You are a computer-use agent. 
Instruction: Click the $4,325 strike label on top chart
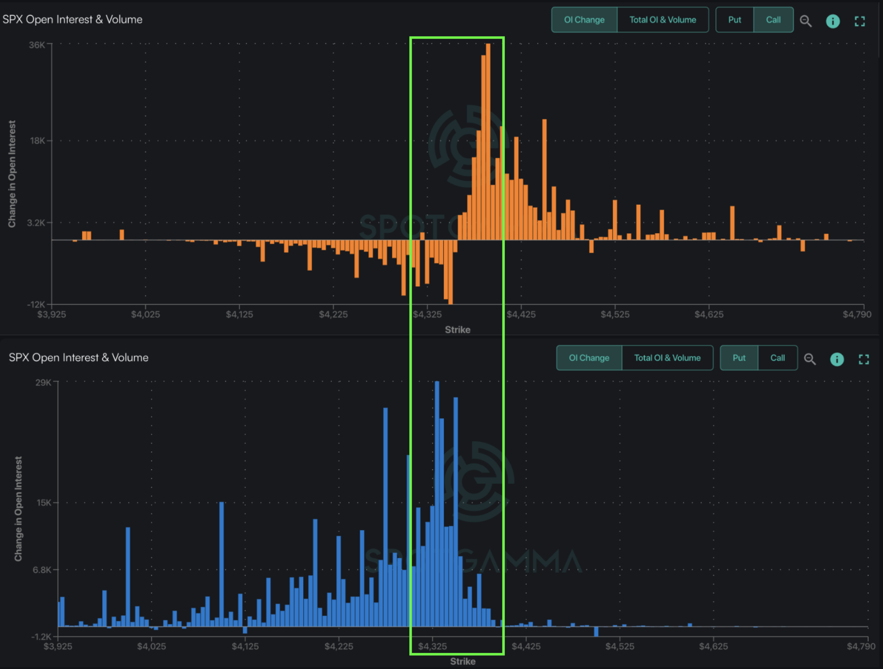(427, 314)
